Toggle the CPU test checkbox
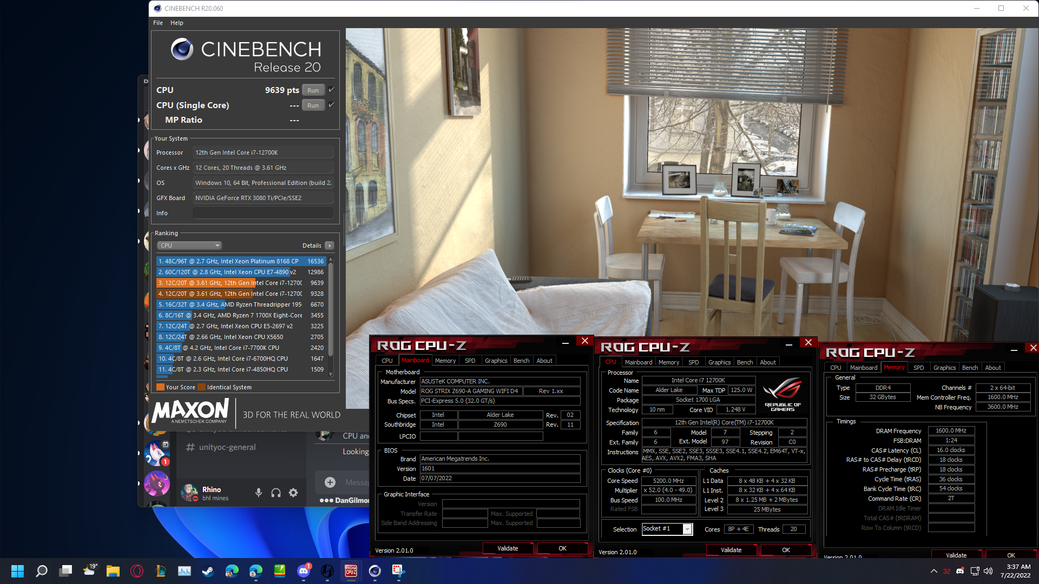The image size is (1039, 584). 331,90
